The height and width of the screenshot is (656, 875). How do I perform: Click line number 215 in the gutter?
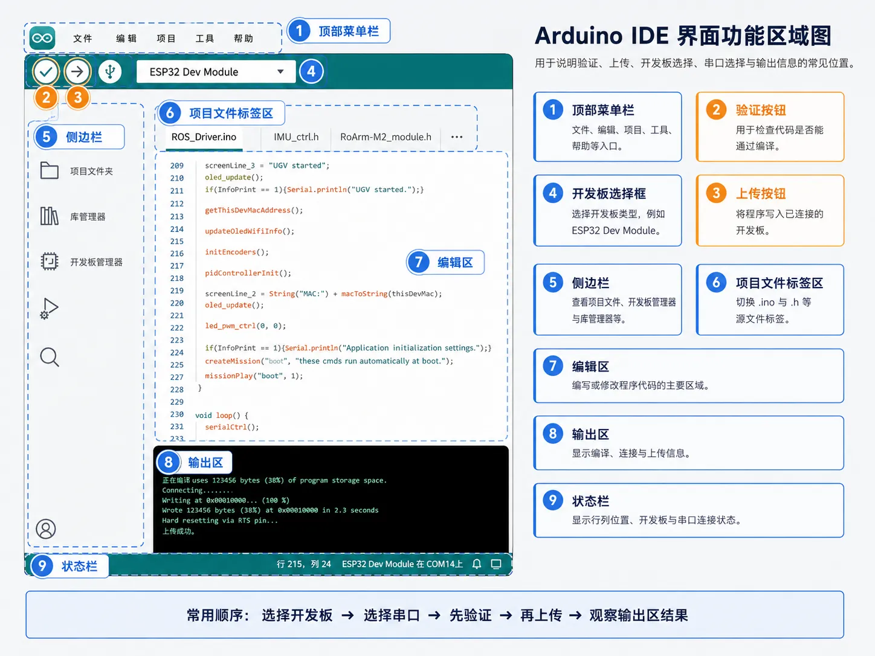coord(177,241)
